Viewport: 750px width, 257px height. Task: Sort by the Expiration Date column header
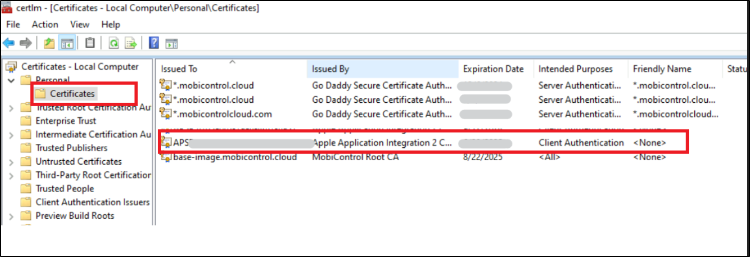pos(493,69)
